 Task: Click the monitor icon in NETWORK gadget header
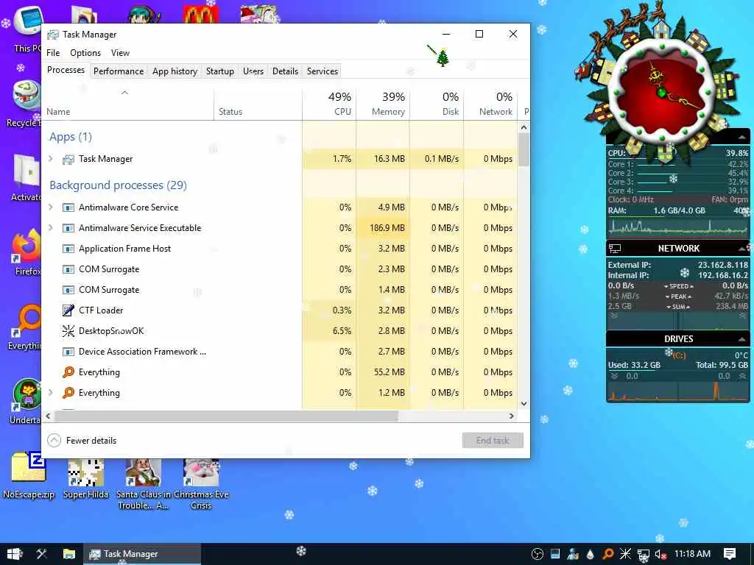coord(615,249)
